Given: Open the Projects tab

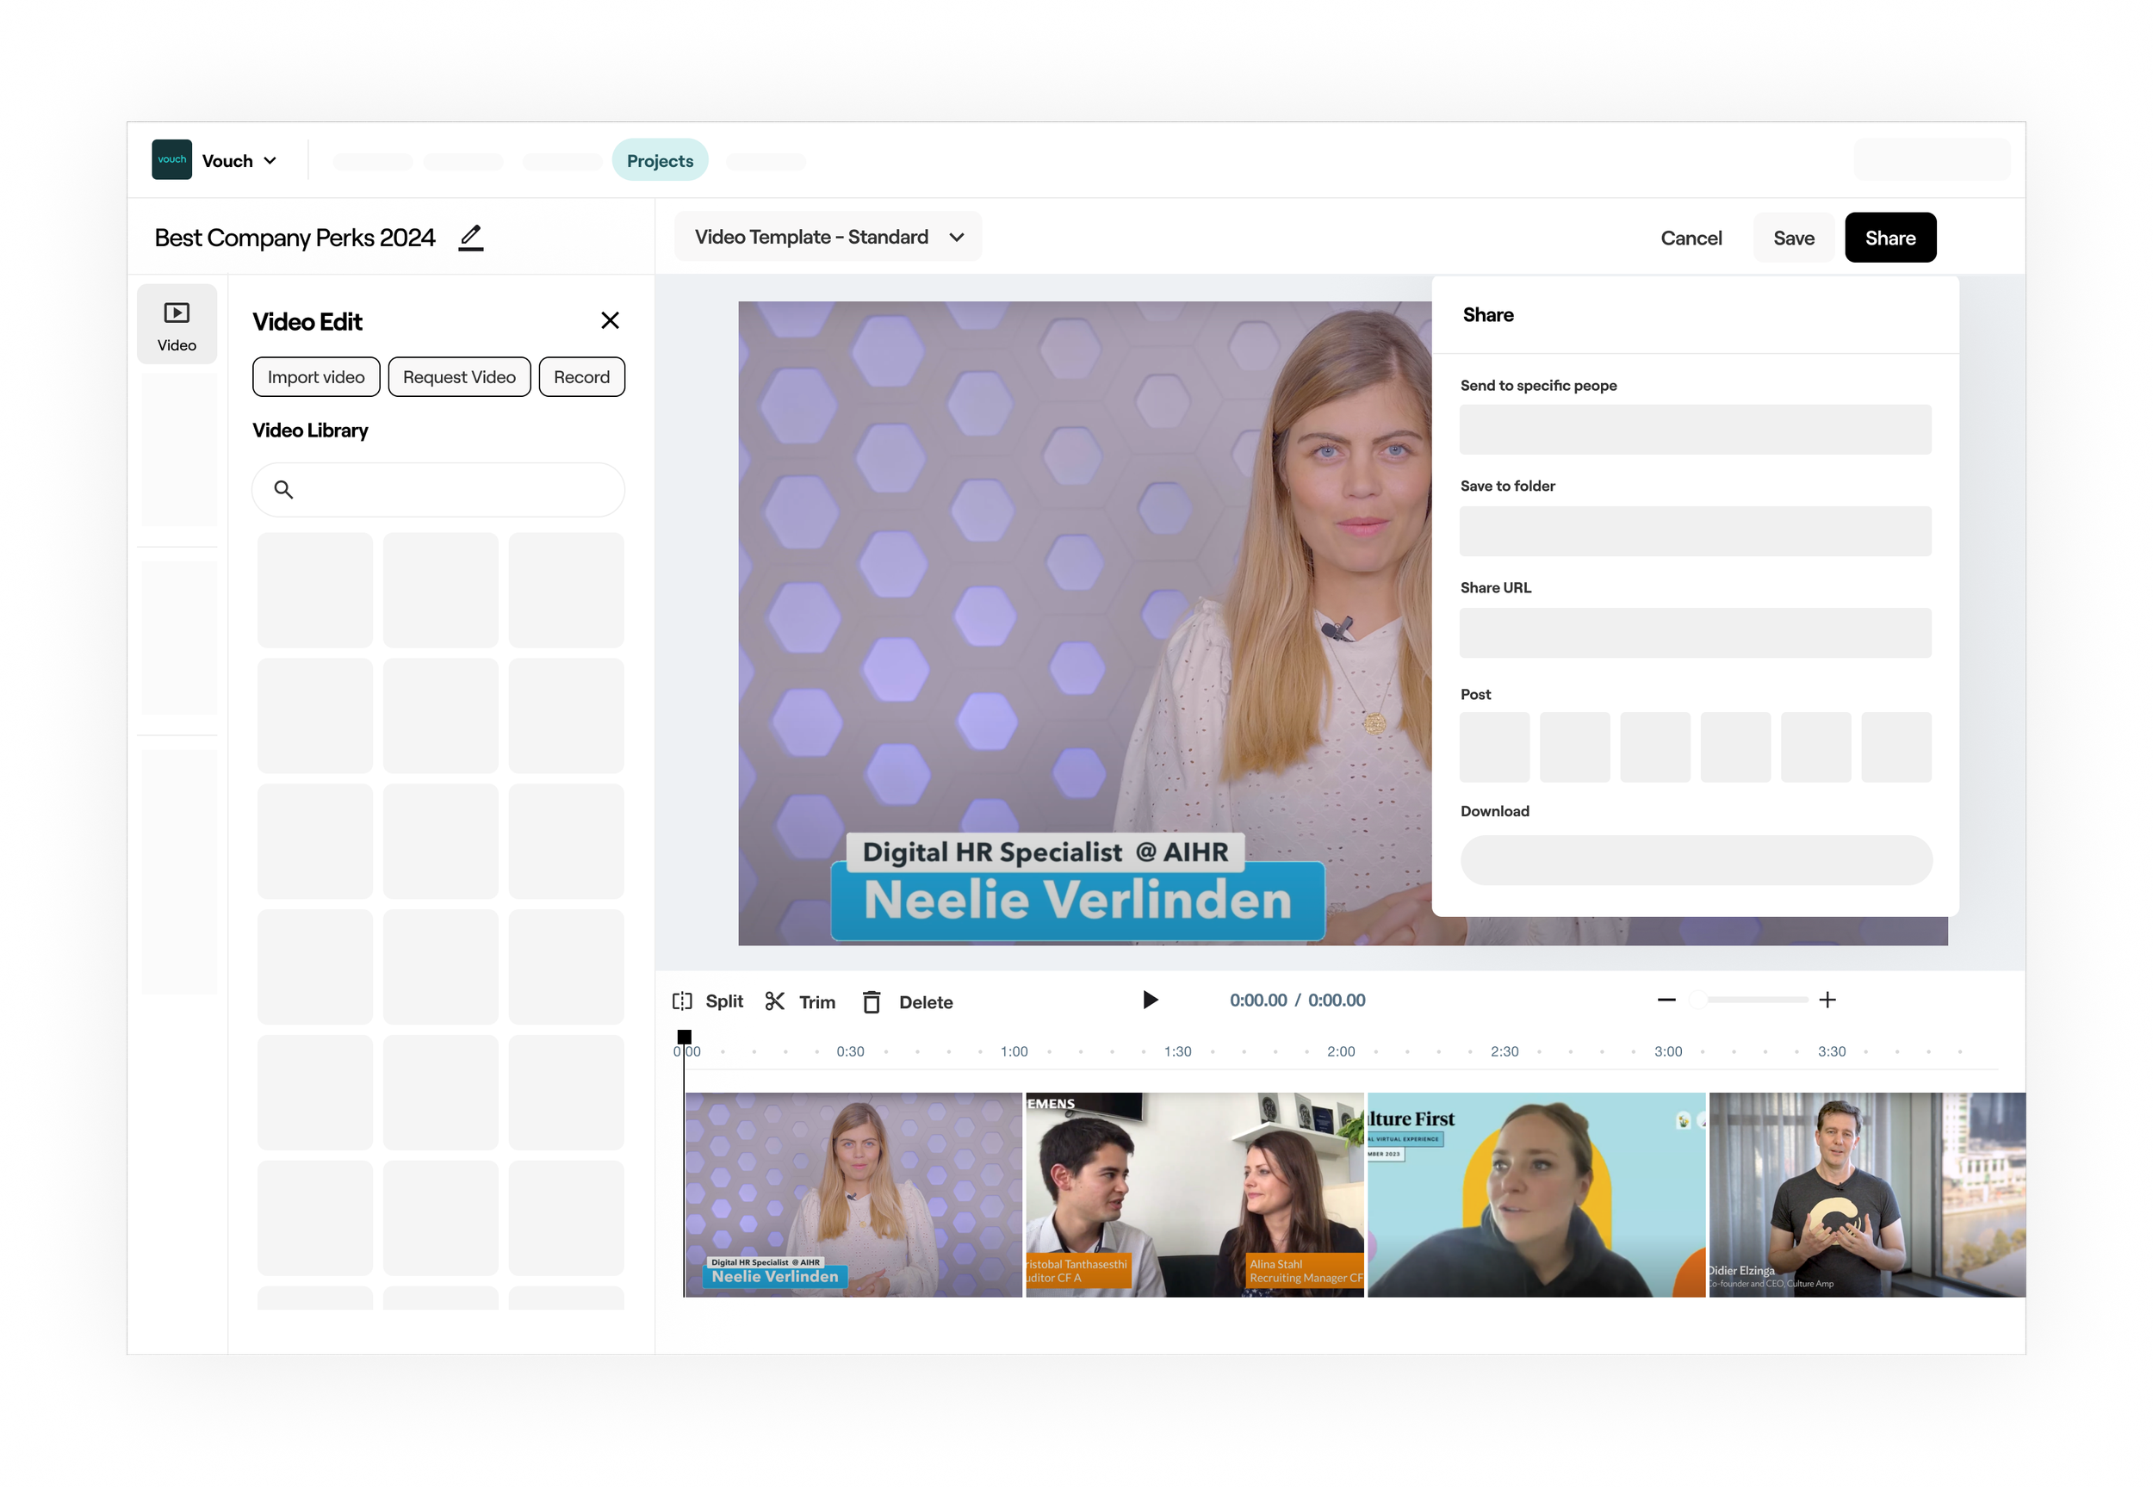Looking at the screenshot, I should click(660, 160).
